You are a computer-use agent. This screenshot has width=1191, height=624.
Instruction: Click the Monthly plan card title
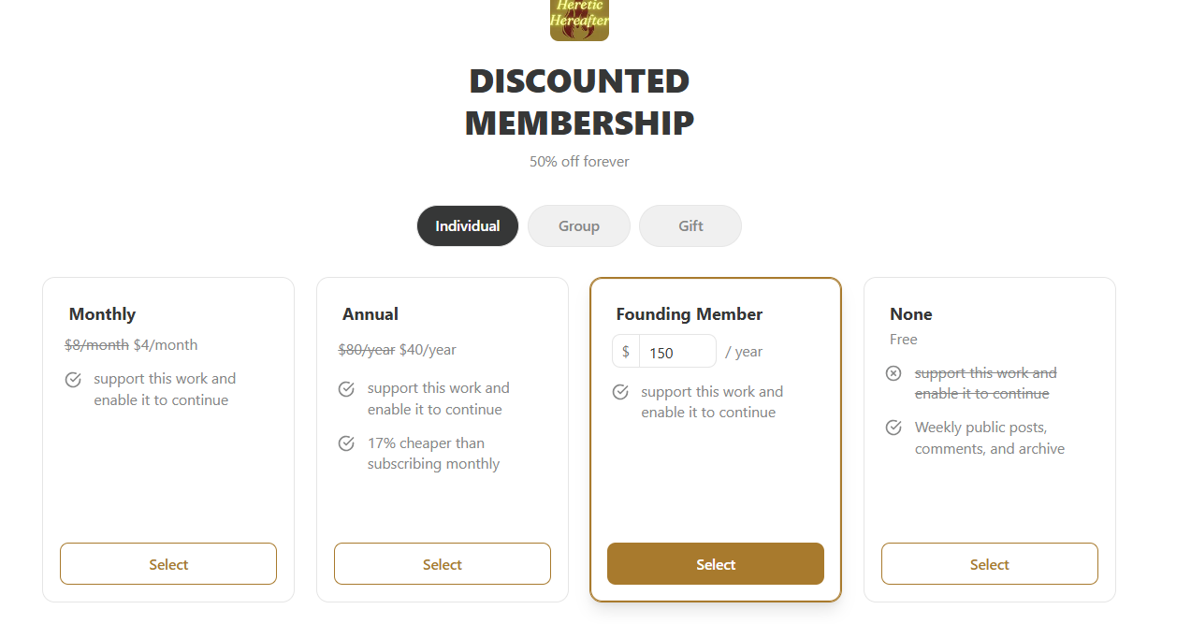pyautogui.click(x=103, y=314)
